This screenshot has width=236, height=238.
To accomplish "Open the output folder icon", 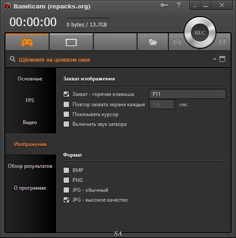I will click(153, 42).
